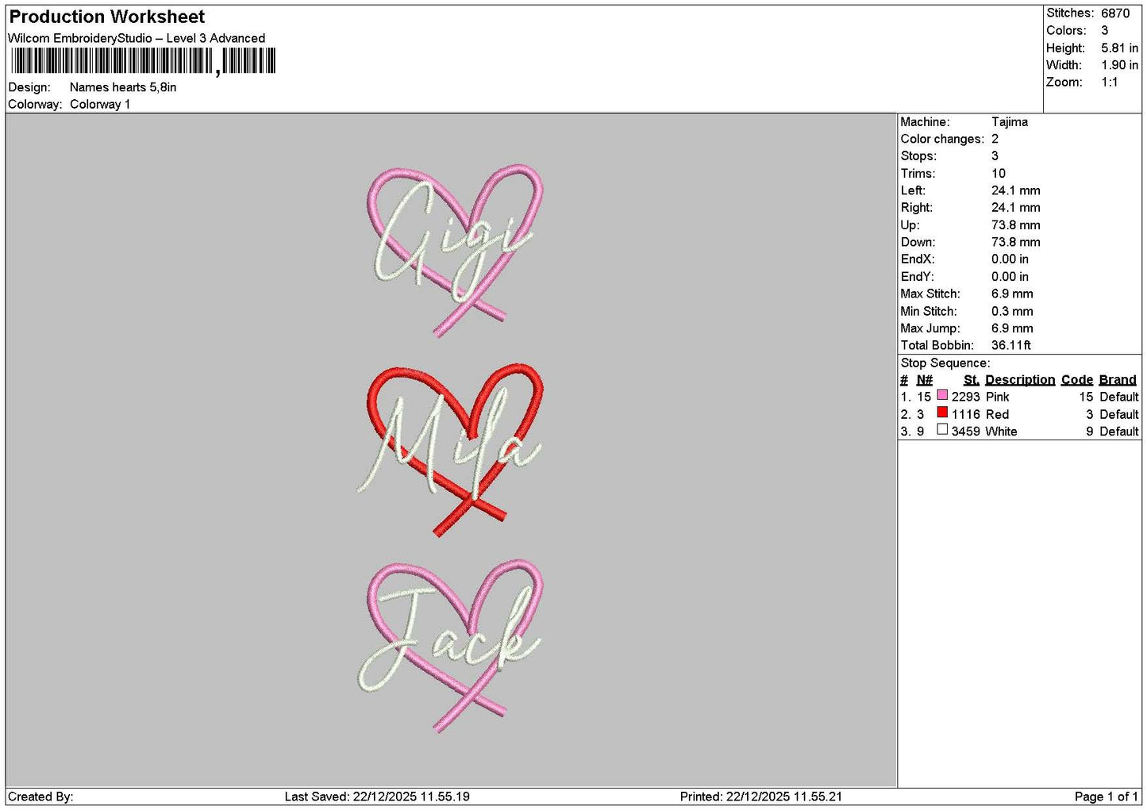Click the '1116' stitch count of Red
The image size is (1147, 810).
(965, 415)
